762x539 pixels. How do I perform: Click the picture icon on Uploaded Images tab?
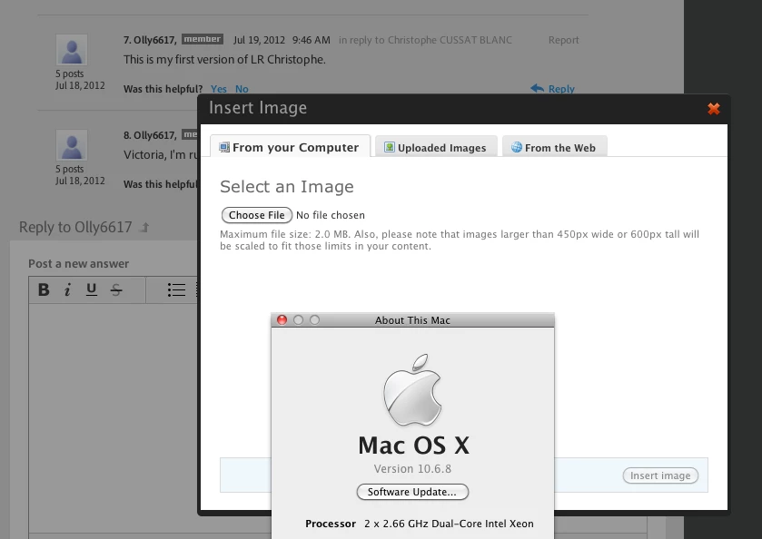click(390, 147)
